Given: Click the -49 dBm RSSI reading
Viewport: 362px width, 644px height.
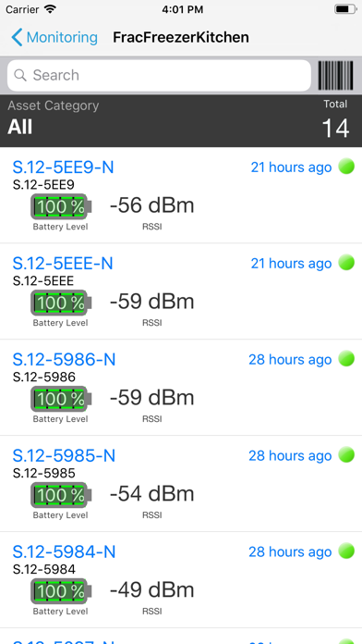Looking at the screenshot, I should (x=151, y=589).
